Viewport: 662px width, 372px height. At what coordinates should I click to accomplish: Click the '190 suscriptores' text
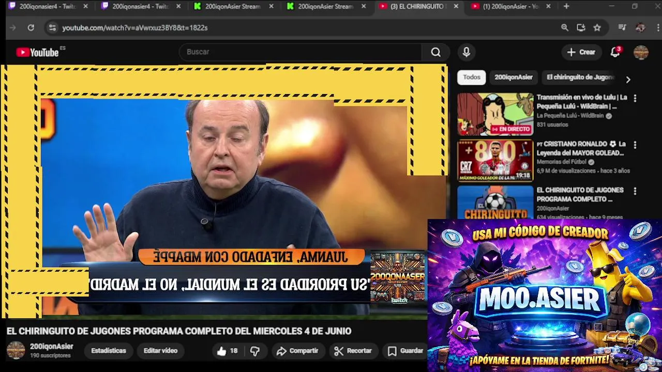tap(50, 355)
